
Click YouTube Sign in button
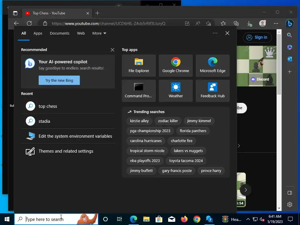click(x=257, y=37)
